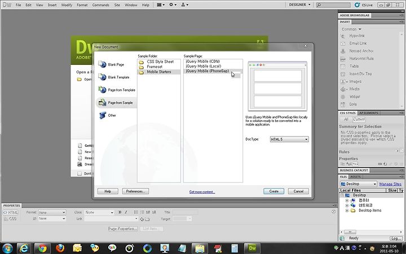This screenshot has height=254, width=406.
Task: Choose Insert Div Tag item
Action: click(x=360, y=74)
